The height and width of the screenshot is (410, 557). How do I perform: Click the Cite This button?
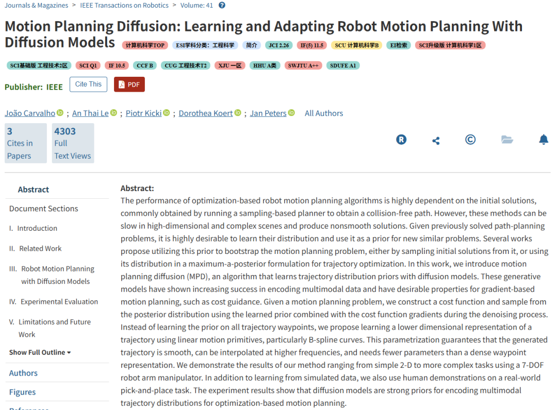[88, 84]
